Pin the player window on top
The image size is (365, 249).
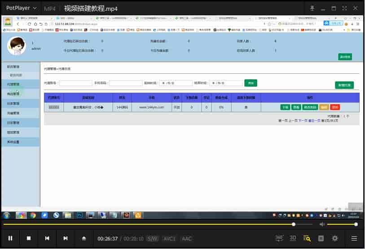point(312,8)
